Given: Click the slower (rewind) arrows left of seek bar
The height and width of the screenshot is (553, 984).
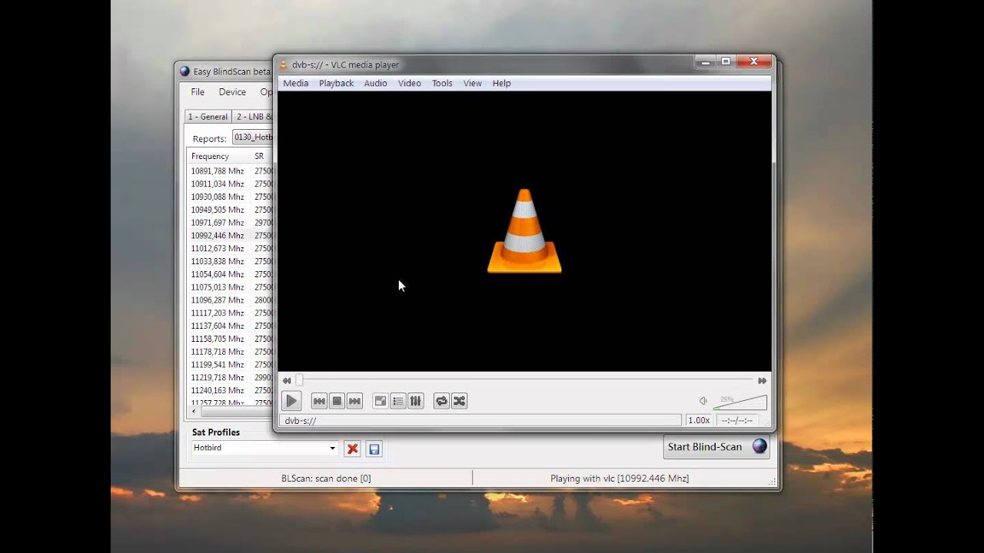Looking at the screenshot, I should [x=287, y=381].
